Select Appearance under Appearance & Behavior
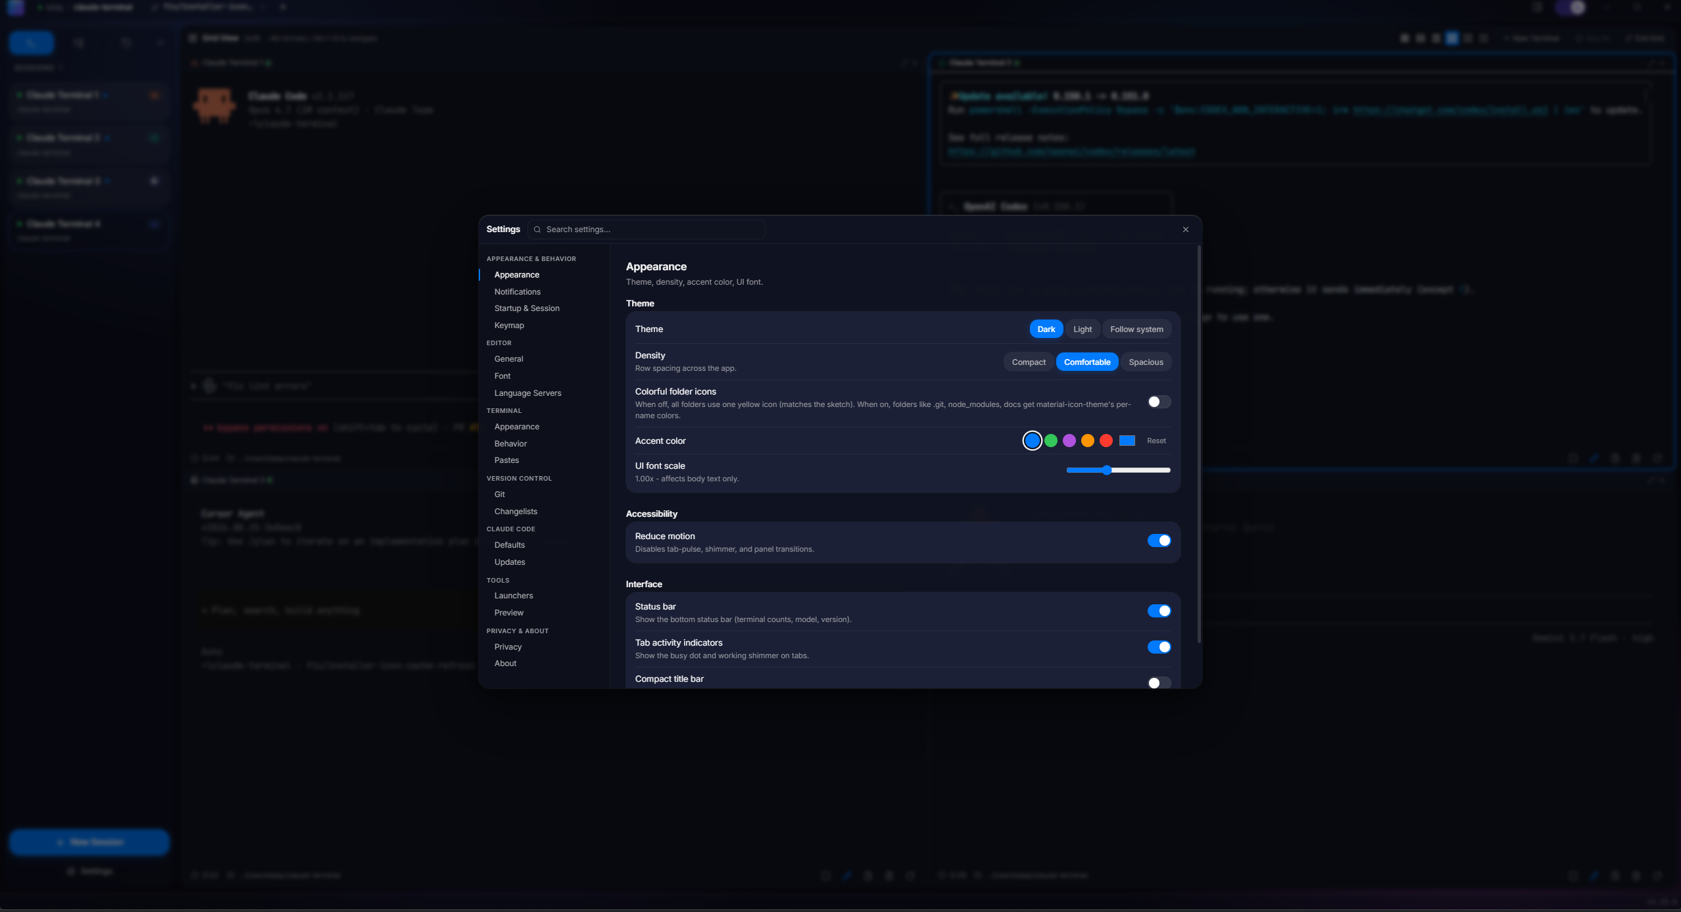Image resolution: width=1681 pixels, height=912 pixels. 516,275
